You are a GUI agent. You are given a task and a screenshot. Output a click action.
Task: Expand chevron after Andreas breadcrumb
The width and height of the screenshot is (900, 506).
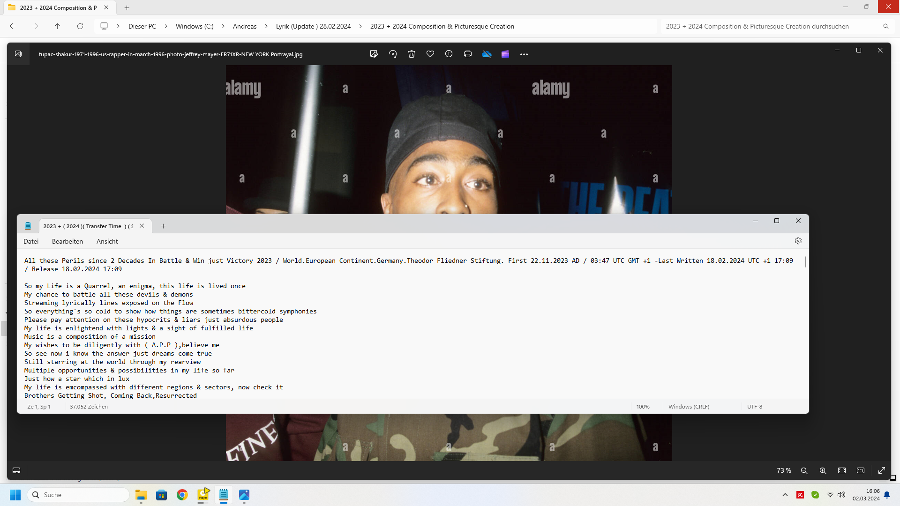266,26
